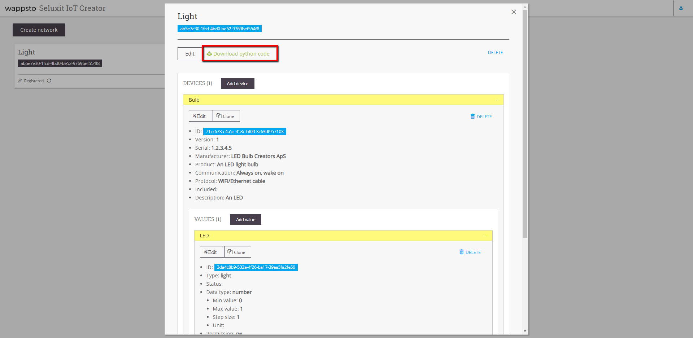Collapse the Bulb device panel
Image resolution: width=693 pixels, height=338 pixels.
pyautogui.click(x=497, y=100)
